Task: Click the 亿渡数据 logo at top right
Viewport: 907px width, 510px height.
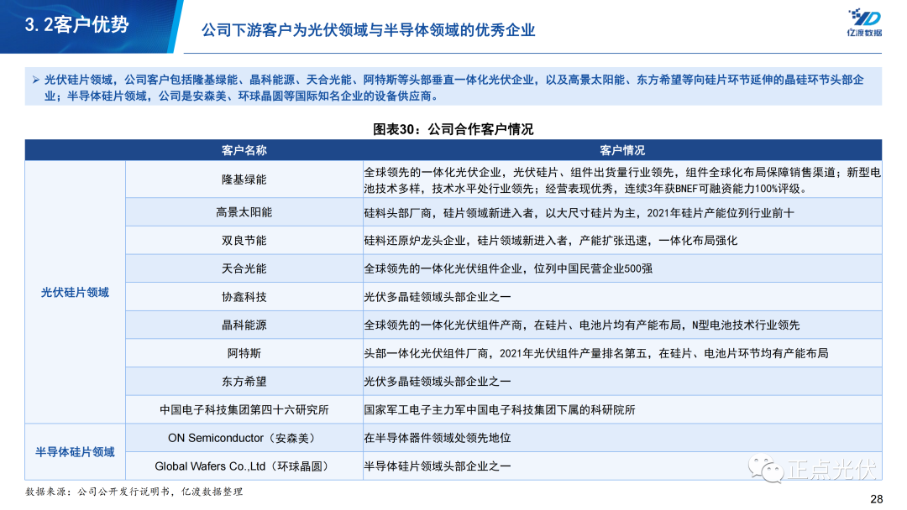Action: click(864, 23)
